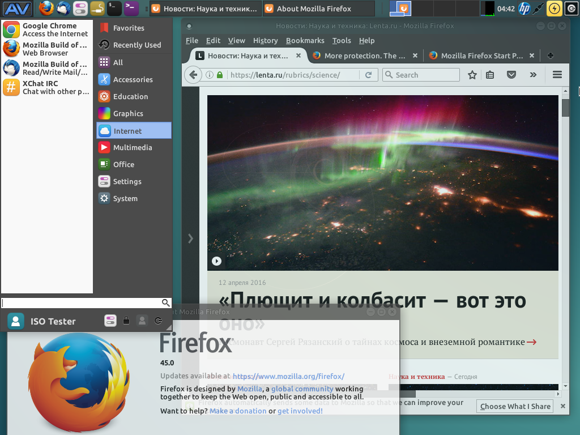Open the Reading List icon
Viewport: 580px width, 435px height.
point(489,75)
